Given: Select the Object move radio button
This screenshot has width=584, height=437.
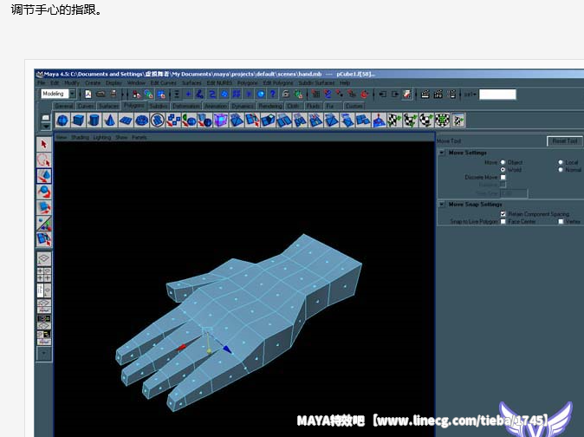Looking at the screenshot, I should click(503, 162).
